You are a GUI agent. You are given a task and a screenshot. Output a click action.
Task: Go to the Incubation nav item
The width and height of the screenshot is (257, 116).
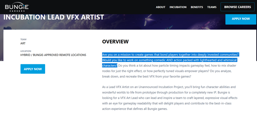pos(178,7)
